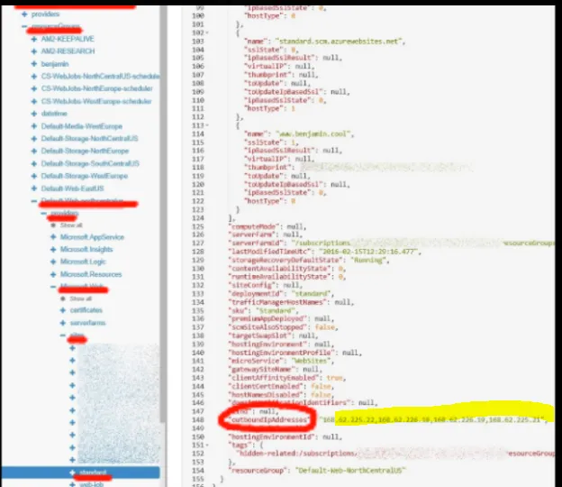The width and height of the screenshot is (562, 487).
Task: Expand the top-level providers node
Action: coord(24,14)
